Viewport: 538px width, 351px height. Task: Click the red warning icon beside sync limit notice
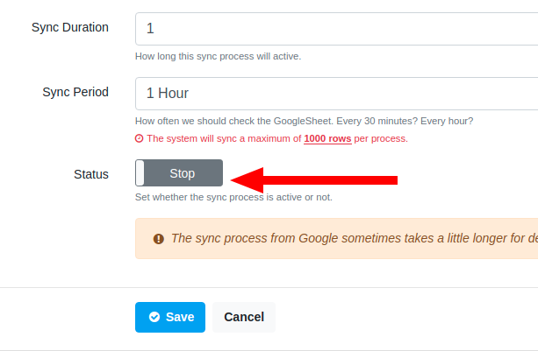(x=139, y=138)
